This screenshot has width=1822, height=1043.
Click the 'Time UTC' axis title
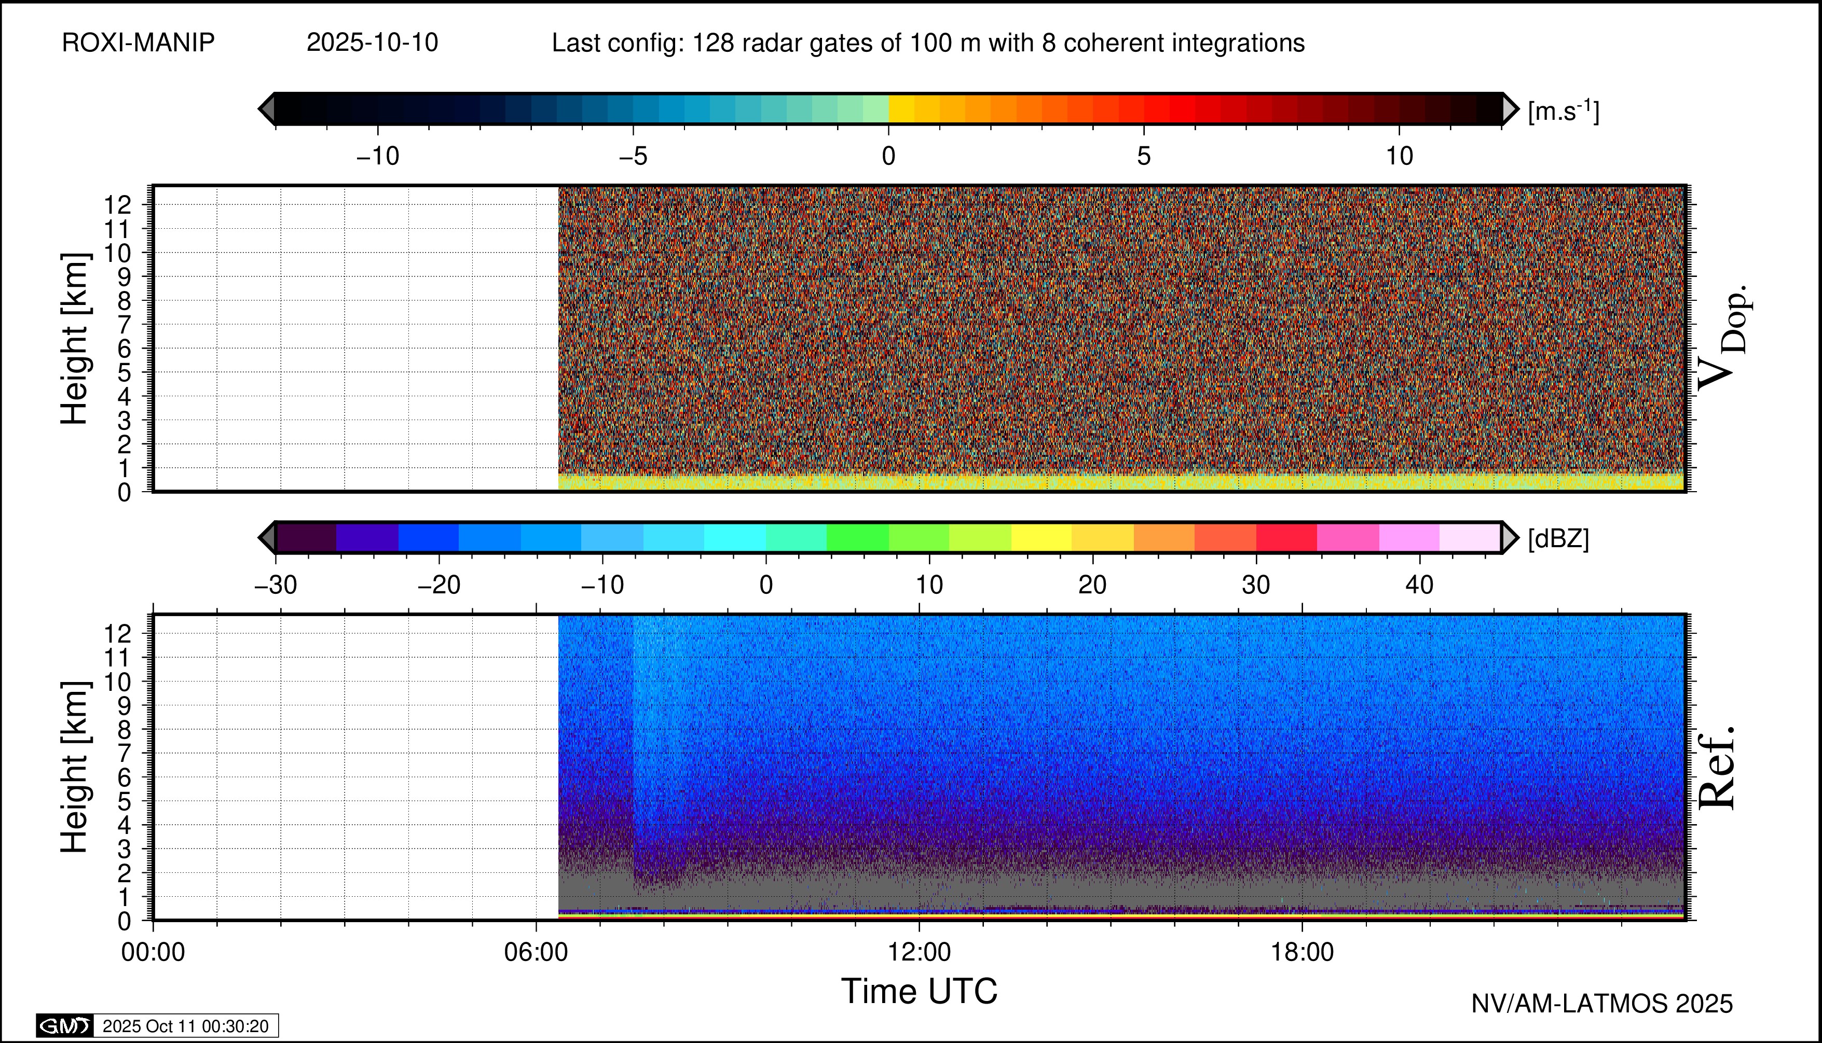tap(919, 992)
